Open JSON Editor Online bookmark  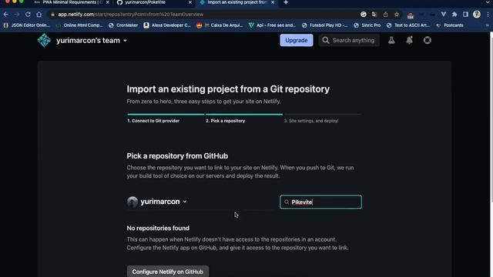click(26, 25)
